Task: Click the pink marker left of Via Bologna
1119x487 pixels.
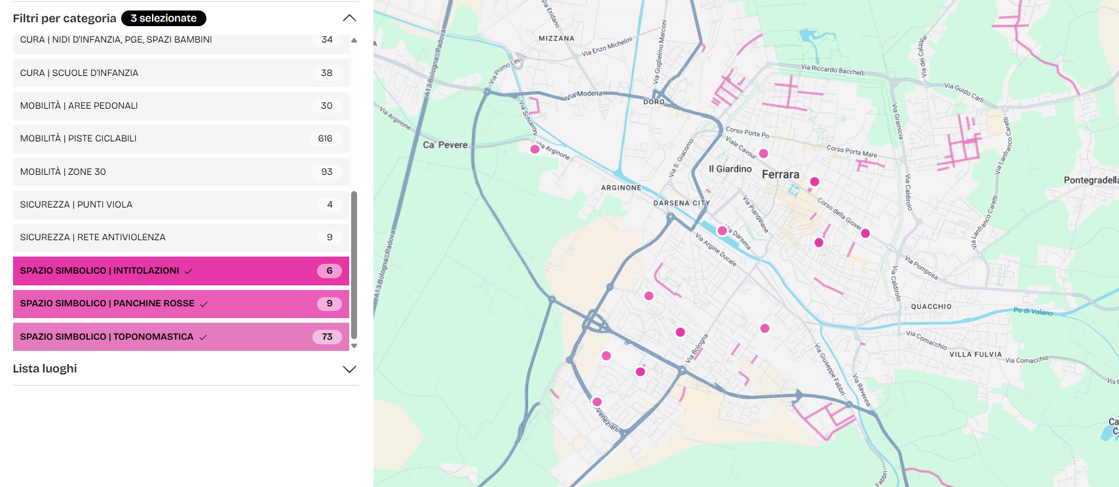Action: coord(681,332)
